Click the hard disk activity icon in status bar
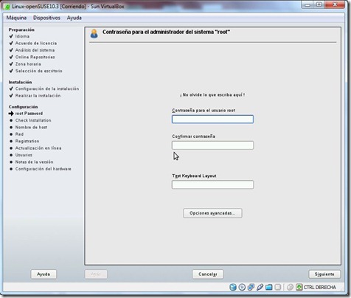This screenshot has width=351, height=298. click(x=233, y=287)
